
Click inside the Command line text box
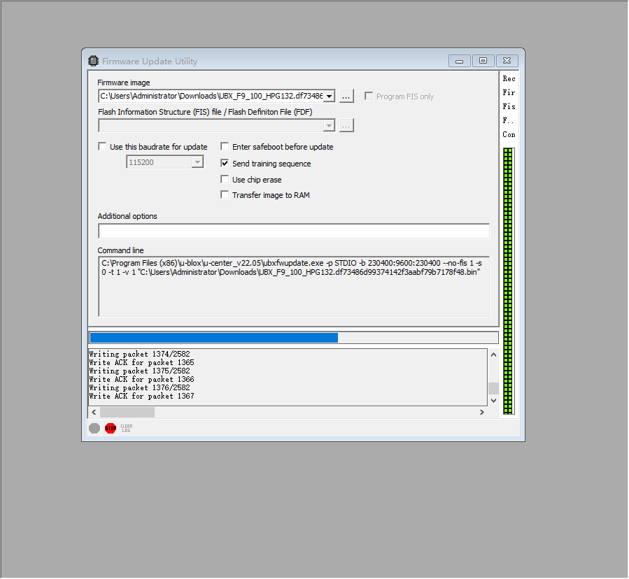(294, 287)
